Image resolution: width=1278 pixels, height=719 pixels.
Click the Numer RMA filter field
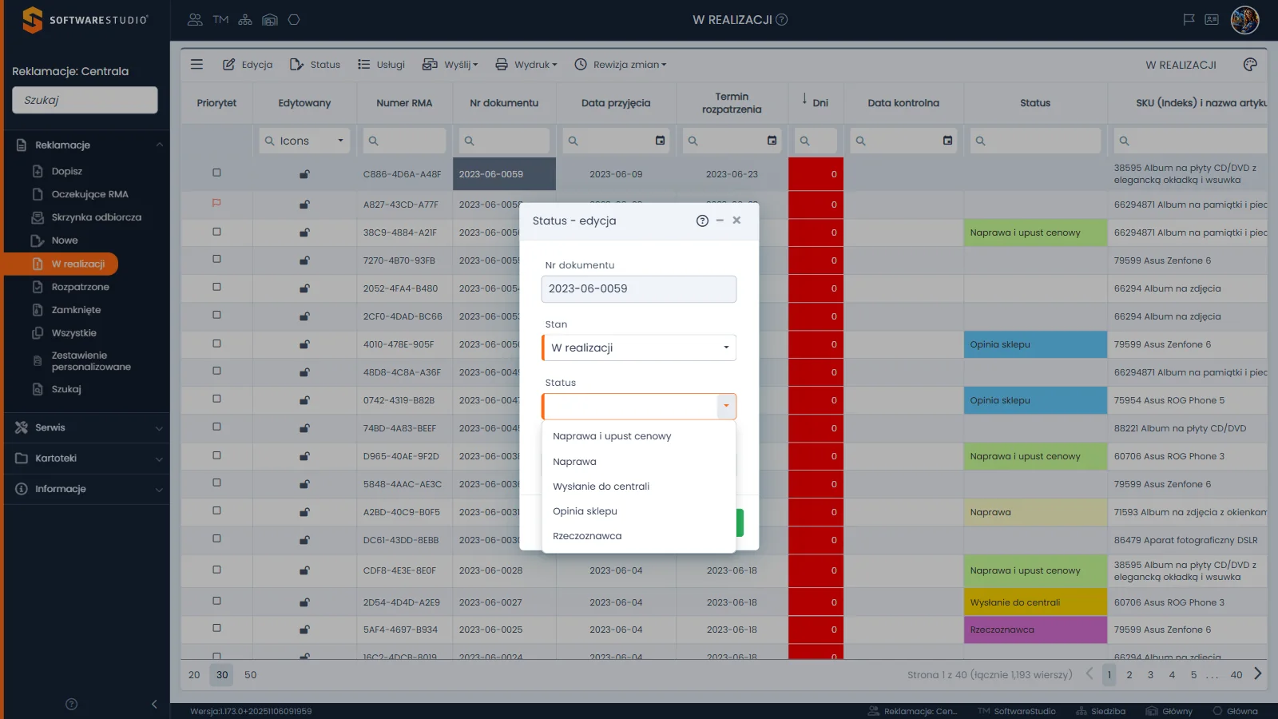404,141
